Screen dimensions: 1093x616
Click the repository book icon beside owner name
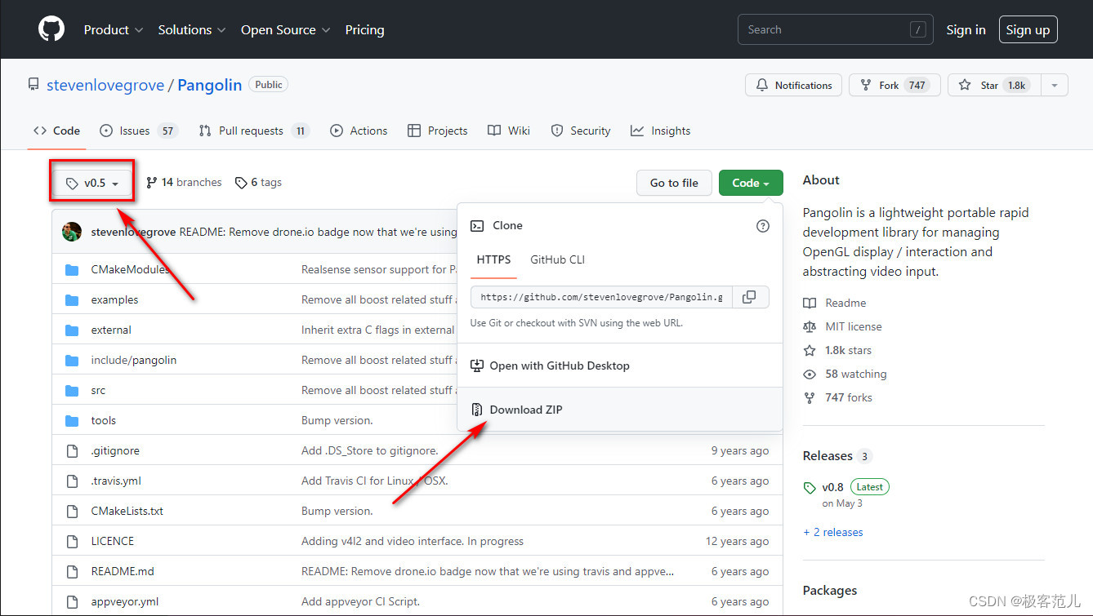click(33, 85)
